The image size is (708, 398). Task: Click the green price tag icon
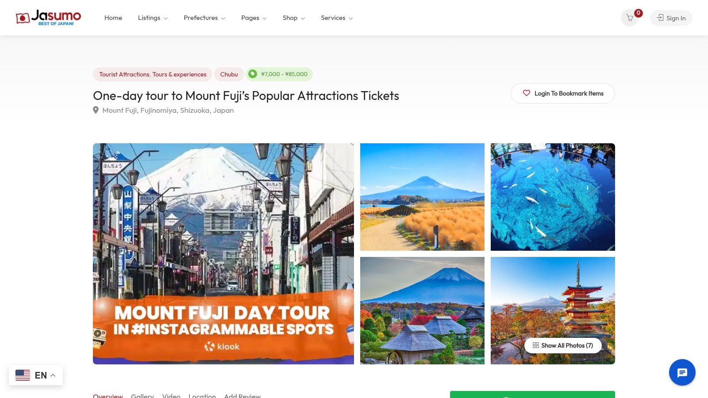click(252, 74)
